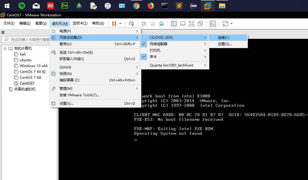Toggle the checked 网络适配器 entry

tap(174, 44)
